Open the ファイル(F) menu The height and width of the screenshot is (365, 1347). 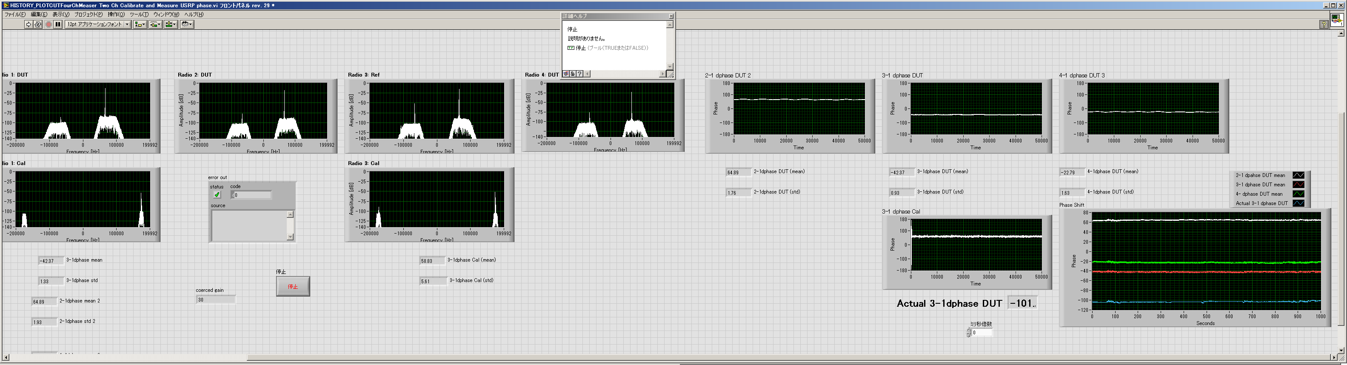click(x=14, y=14)
